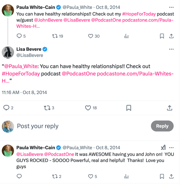Viewport: 185px width, 185px height.
Task: Open Lisa Bevere's profile picture
Action: [8, 52]
